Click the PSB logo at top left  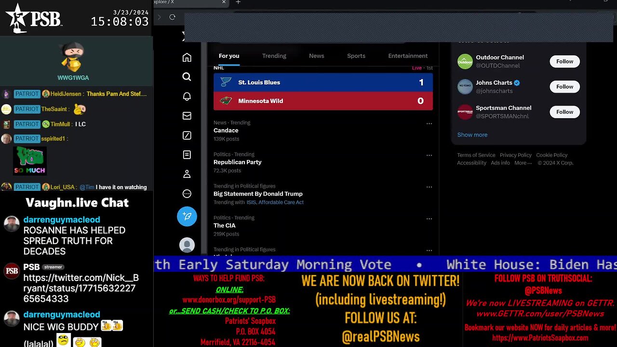pos(34,18)
